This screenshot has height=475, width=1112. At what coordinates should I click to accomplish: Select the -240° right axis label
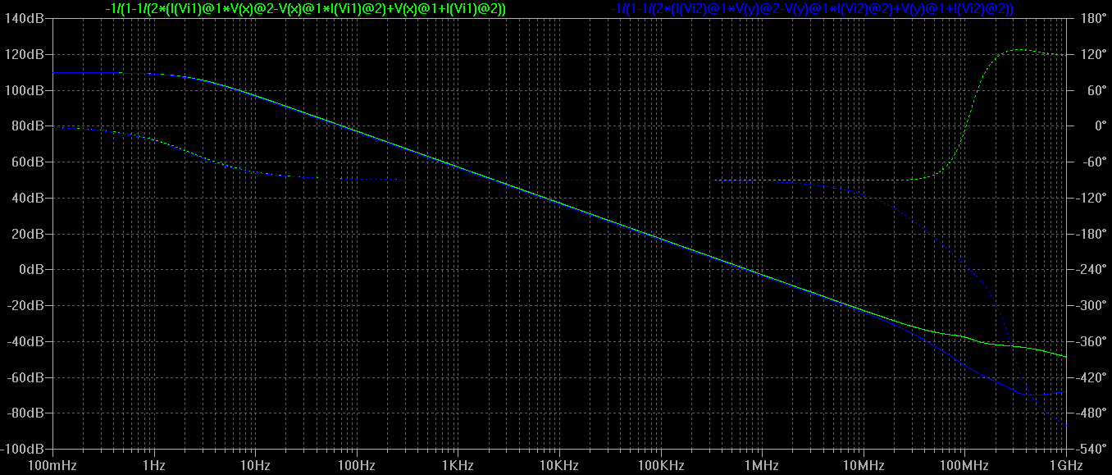coord(1092,270)
